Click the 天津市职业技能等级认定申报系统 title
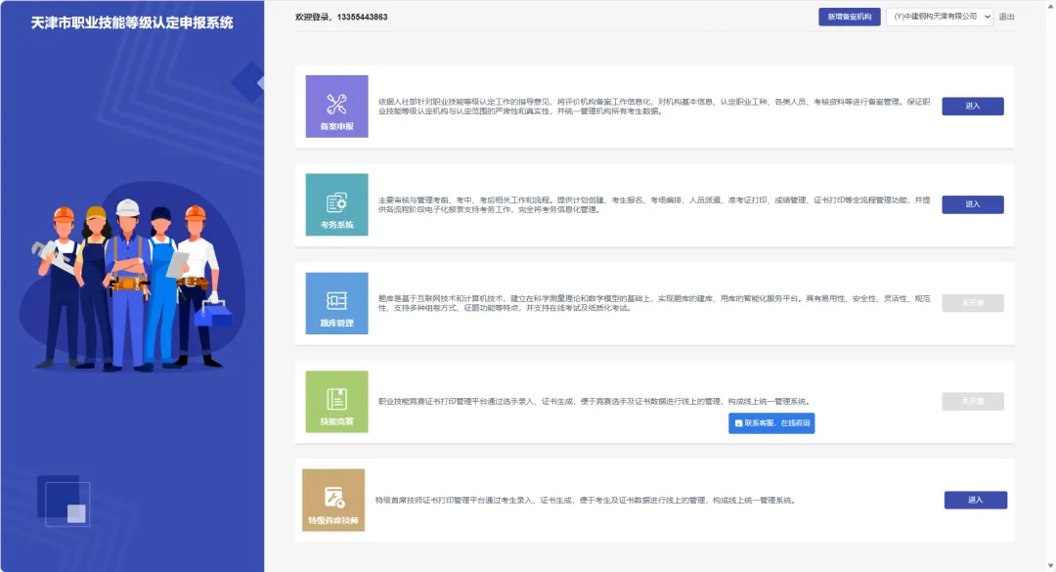 132,22
